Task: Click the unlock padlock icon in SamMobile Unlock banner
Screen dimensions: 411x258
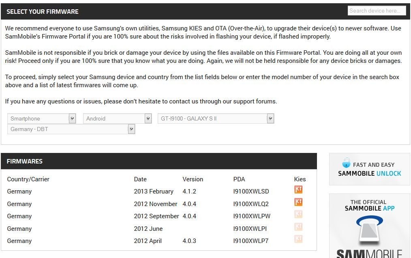Action: (346, 163)
